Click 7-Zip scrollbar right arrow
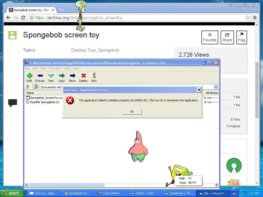 [x=217, y=185]
